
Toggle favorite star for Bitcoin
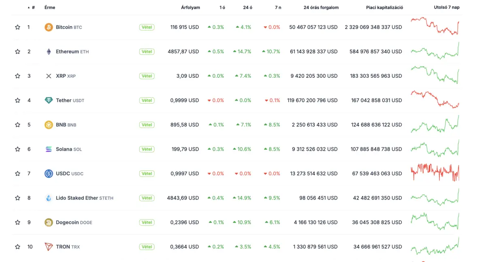[x=17, y=27]
